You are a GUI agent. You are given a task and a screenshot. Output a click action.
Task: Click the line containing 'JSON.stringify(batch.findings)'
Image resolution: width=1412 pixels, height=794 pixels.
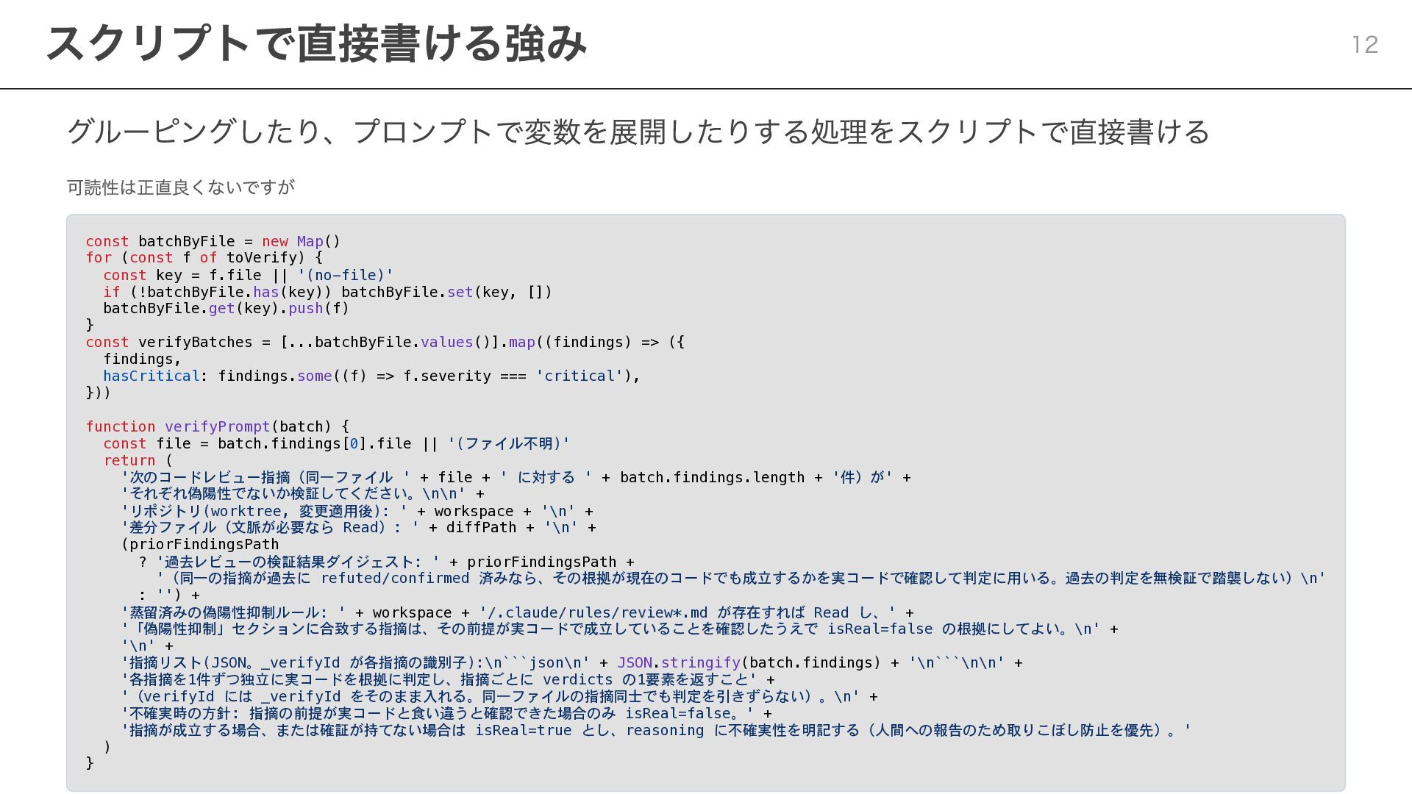click(572, 663)
